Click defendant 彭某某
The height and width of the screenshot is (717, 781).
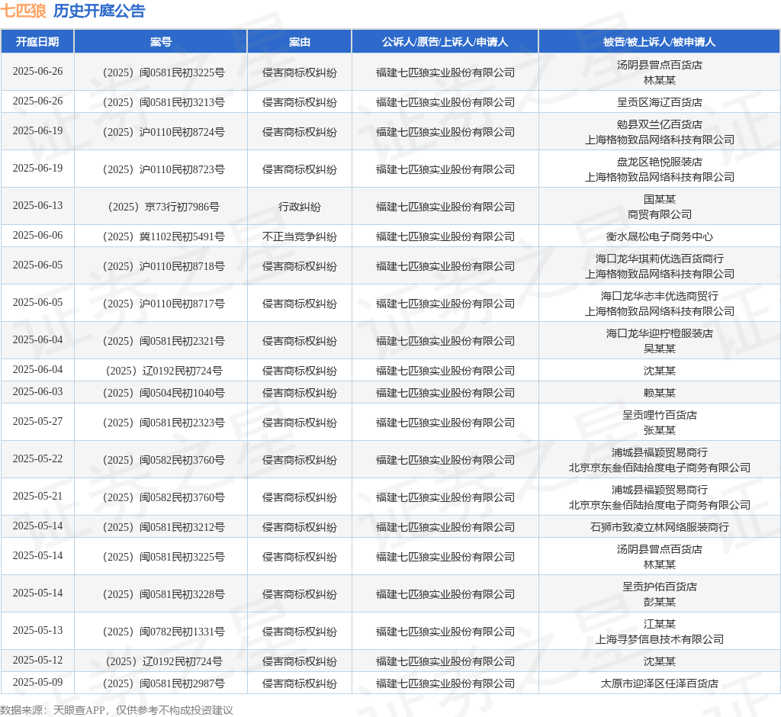coord(660,601)
